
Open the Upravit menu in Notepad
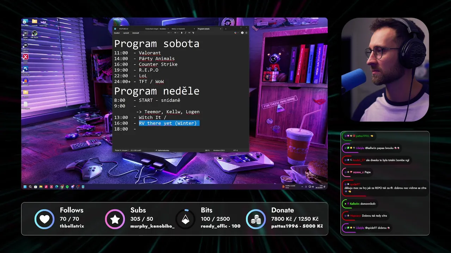126,33
